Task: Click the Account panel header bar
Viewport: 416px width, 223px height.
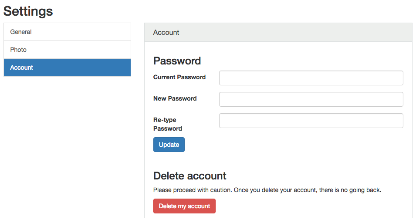Action: (x=278, y=32)
